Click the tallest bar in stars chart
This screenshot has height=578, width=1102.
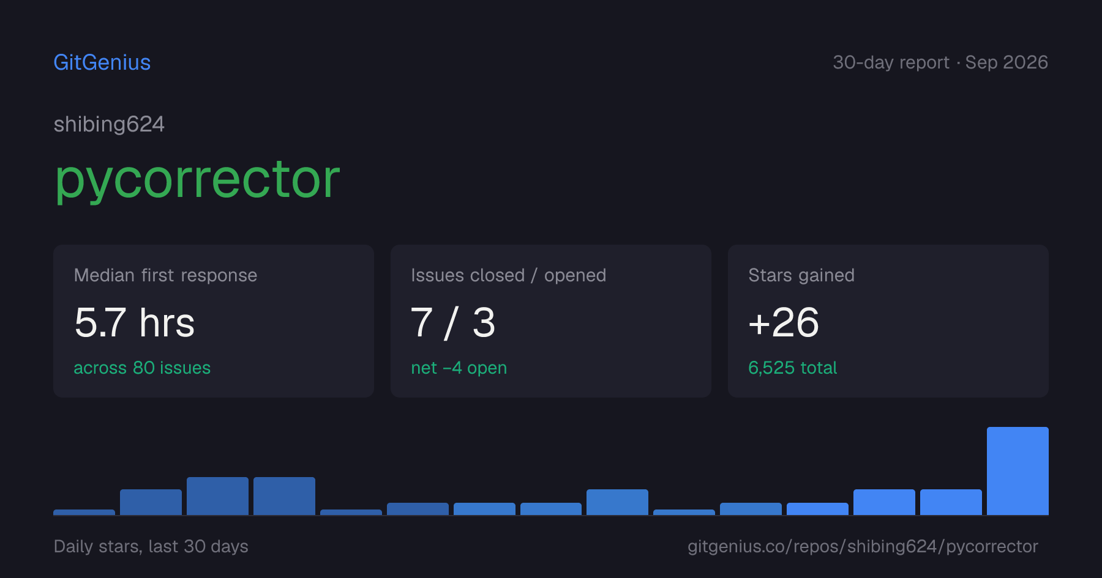[1018, 471]
